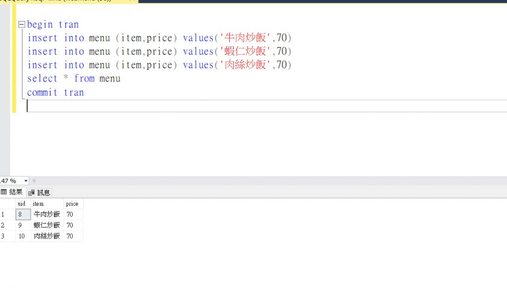The width and height of the screenshot is (507, 289).
Task: Switch to the 結果 tab
Action: pyautogui.click(x=12, y=192)
